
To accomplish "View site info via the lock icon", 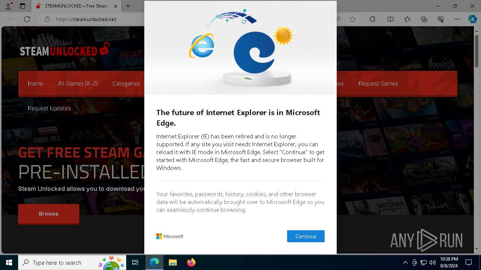I will [x=47, y=19].
